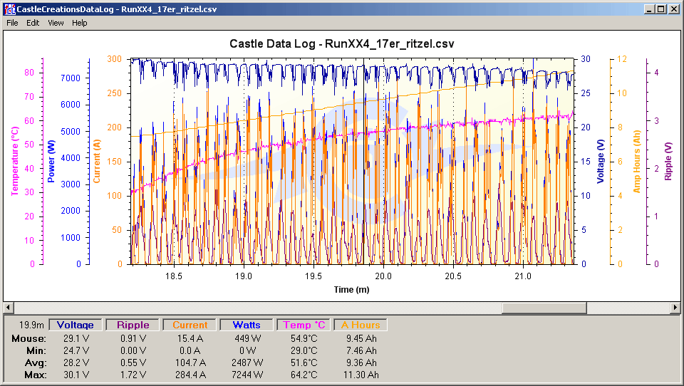The width and height of the screenshot is (684, 386).
Task: Click the 'Power (W)' axis label
Action: pos(51,162)
